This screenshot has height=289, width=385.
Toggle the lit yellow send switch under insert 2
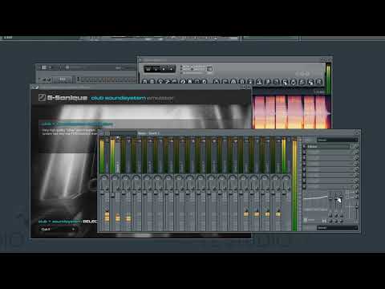pos(128,218)
